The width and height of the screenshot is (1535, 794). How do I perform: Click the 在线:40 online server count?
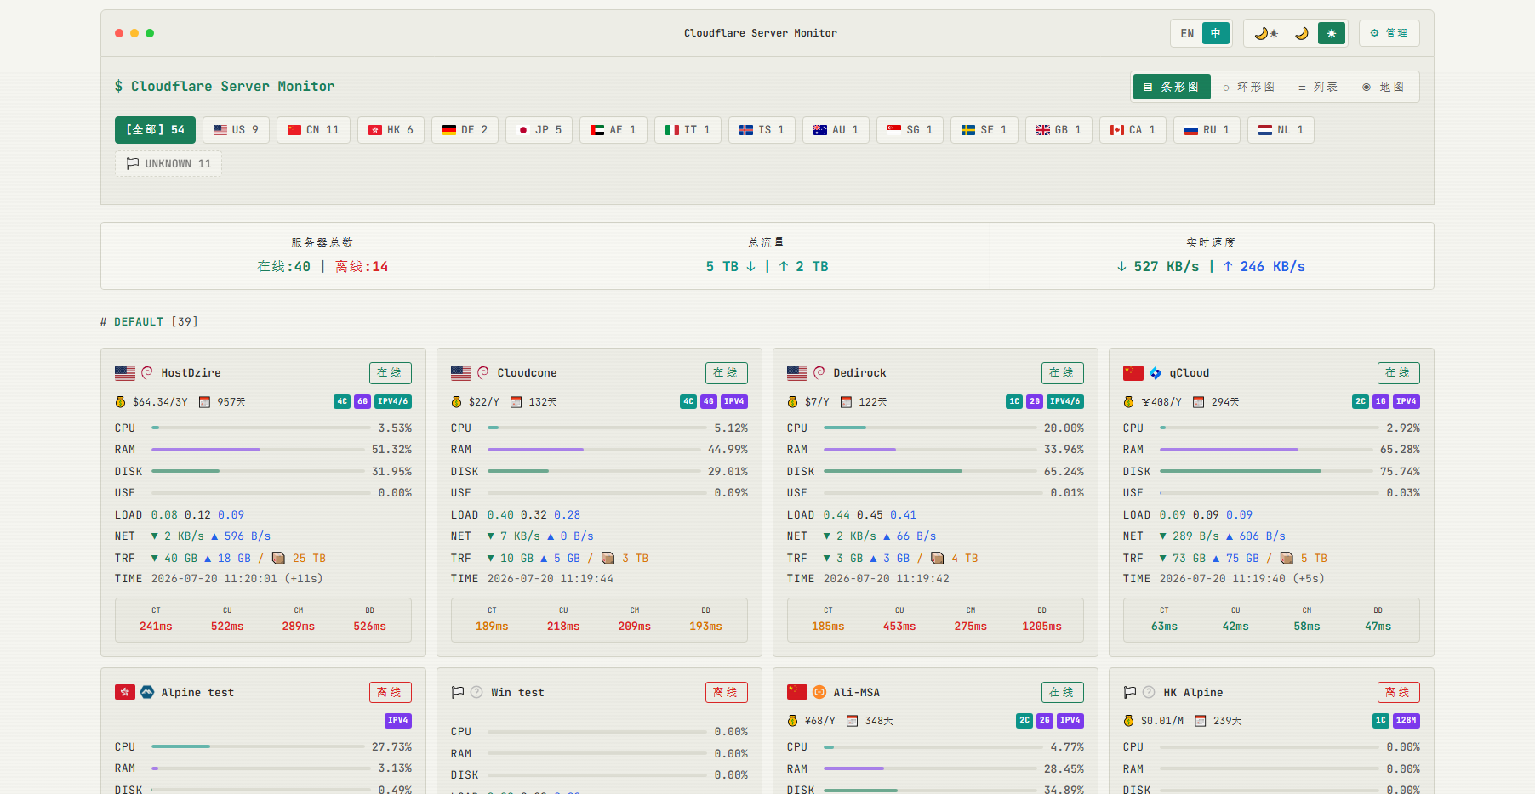284,267
